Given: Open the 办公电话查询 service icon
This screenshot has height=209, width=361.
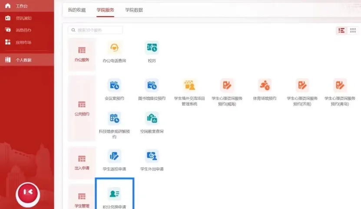Looking at the screenshot, I should coord(114,48).
